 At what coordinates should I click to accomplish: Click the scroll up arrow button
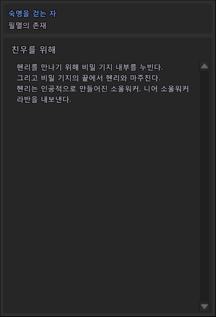tap(204, 66)
